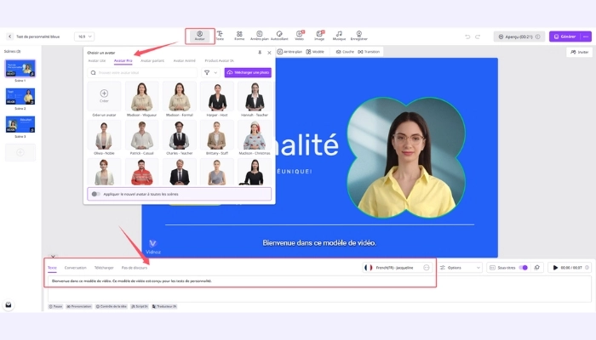
Task: Select Scène 1 thumbnail
Action: (x=20, y=69)
